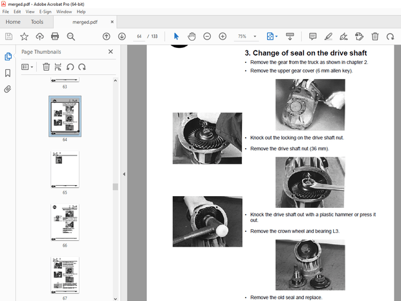The width and height of the screenshot is (401, 301).
Task: Select page 66 thumbnail
Action: [65, 223]
